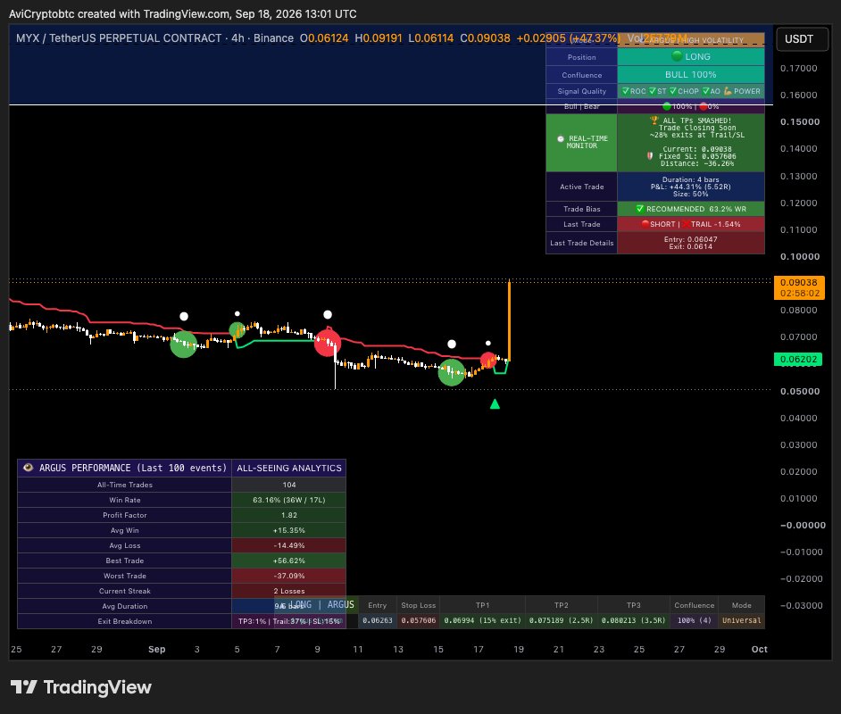
Task: Click the 19 date on the time axis
Action: point(519,649)
